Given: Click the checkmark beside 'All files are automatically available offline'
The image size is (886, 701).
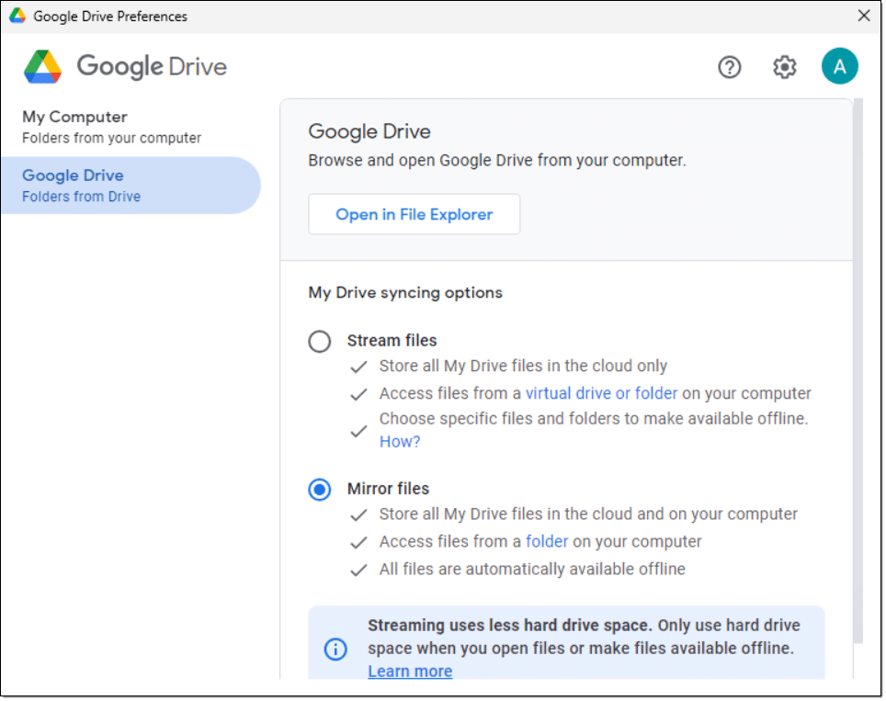Looking at the screenshot, I should coord(358,570).
